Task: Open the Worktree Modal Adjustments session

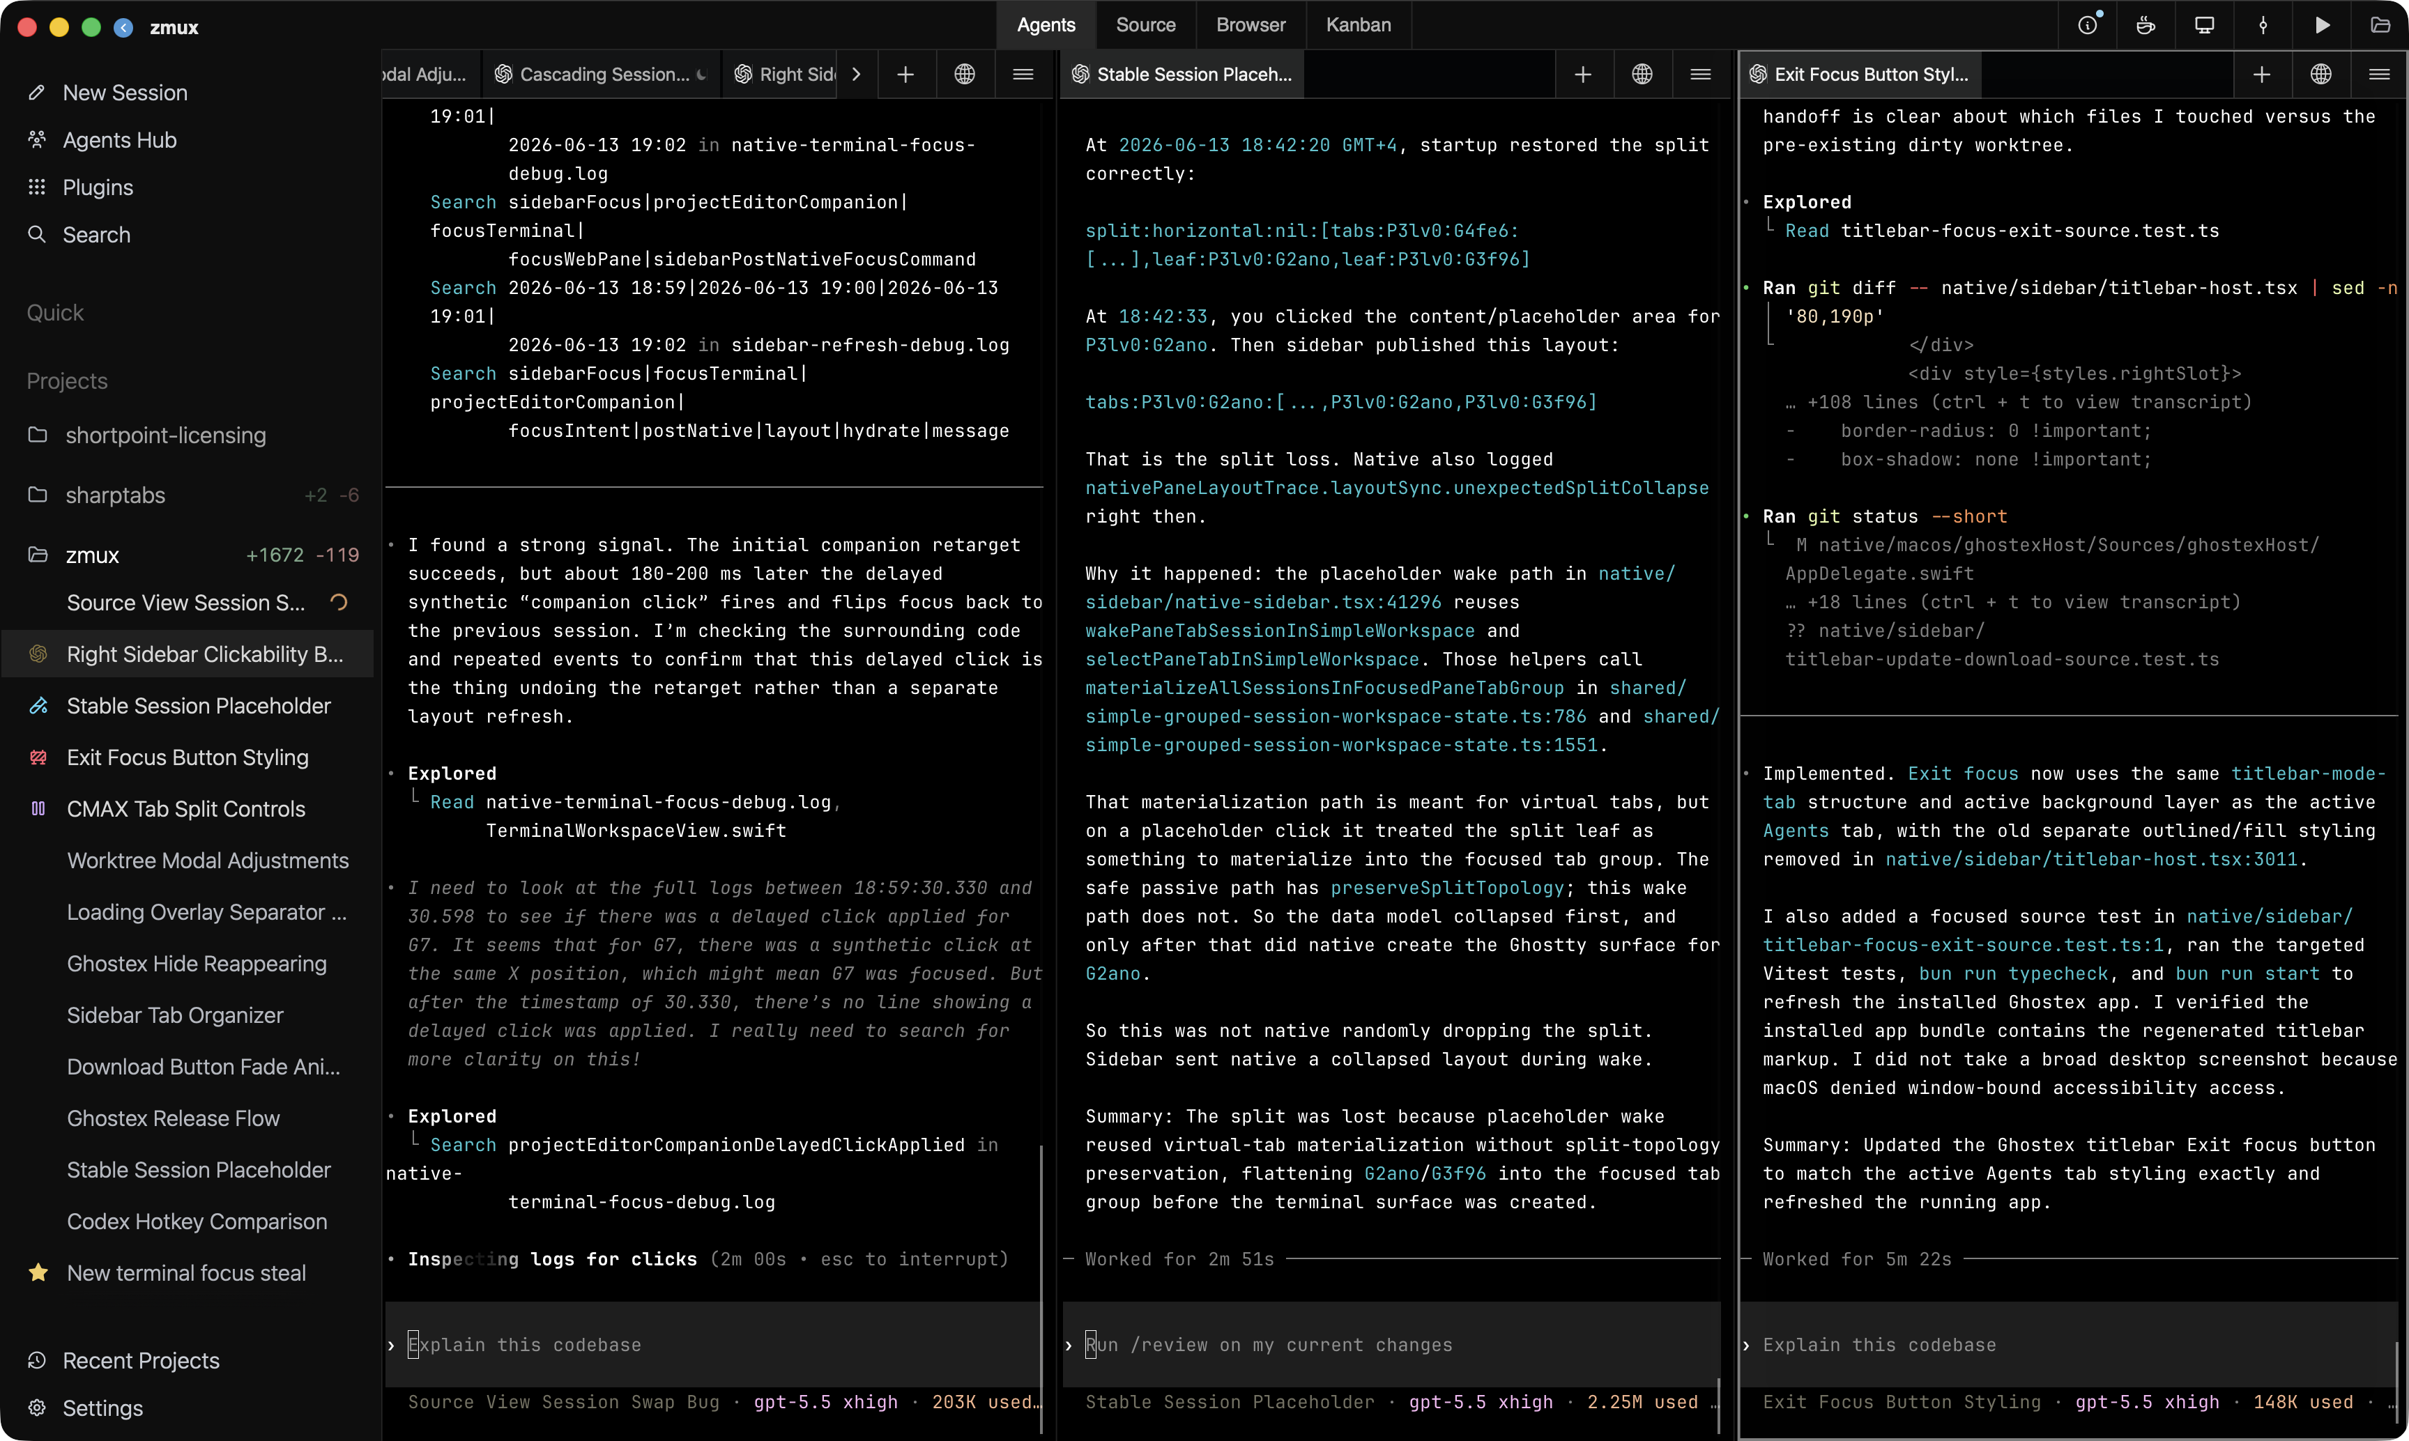Action: [x=207, y=861]
